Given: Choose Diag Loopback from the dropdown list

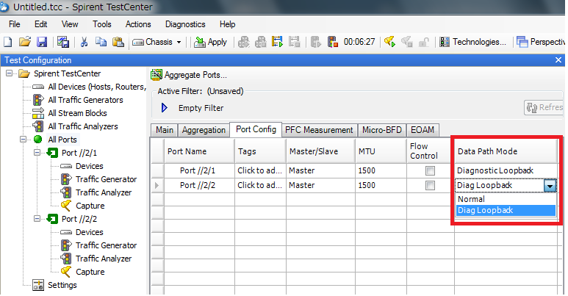Looking at the screenshot, I should click(506, 211).
